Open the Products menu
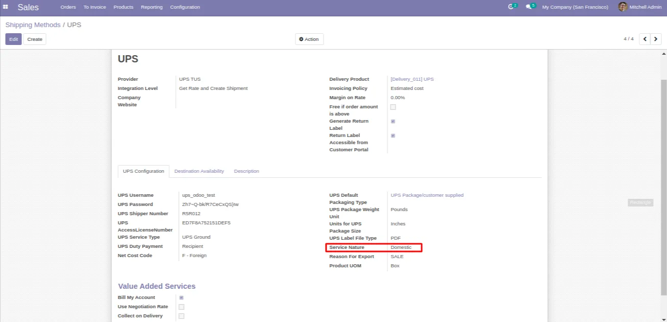This screenshot has width=667, height=322. click(123, 7)
